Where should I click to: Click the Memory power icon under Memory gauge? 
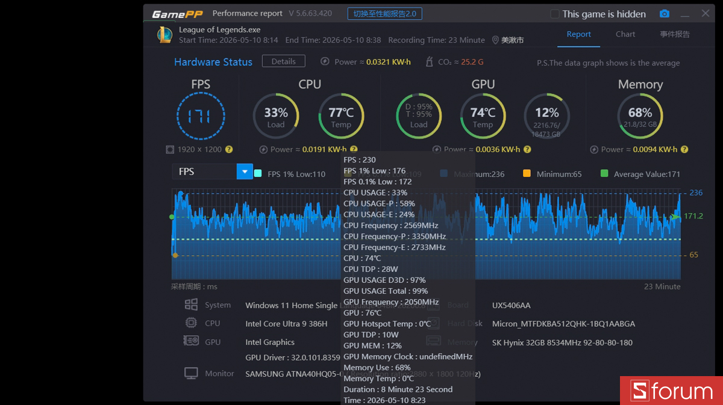(x=595, y=149)
